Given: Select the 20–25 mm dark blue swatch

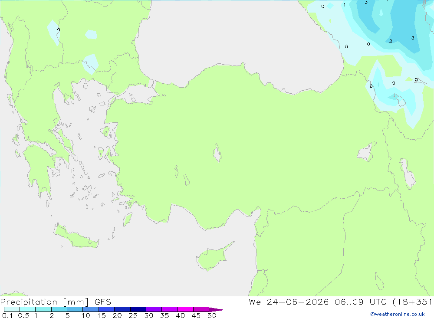Looking at the screenshot, I should tap(122, 309).
